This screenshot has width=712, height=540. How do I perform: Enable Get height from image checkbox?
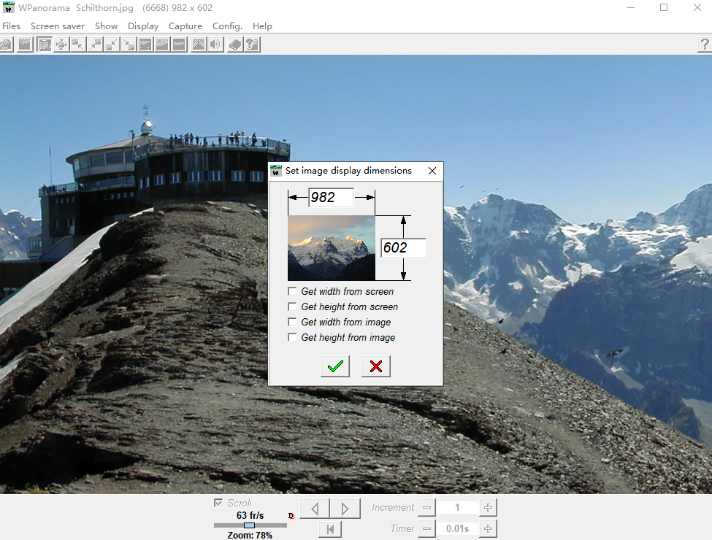[x=293, y=338]
